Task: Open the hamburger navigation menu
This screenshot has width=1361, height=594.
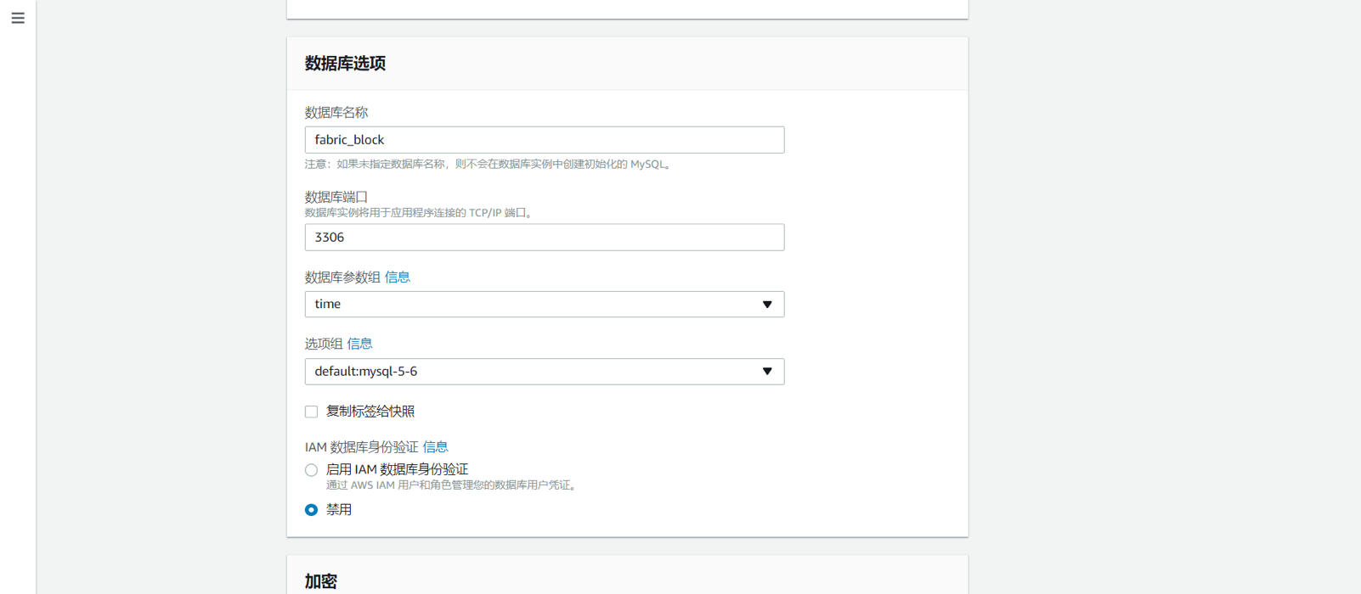Action: click(18, 18)
